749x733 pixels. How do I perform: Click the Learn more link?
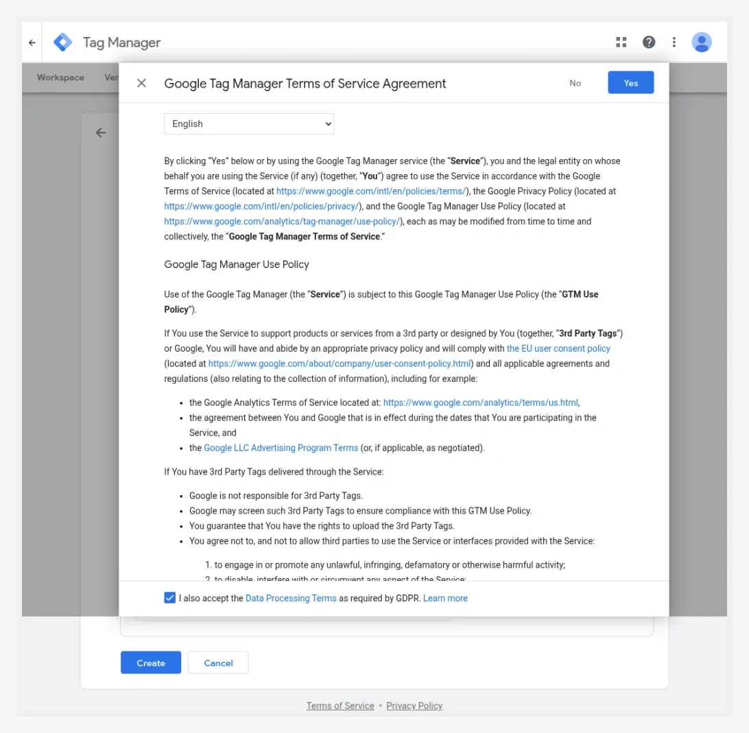pyautogui.click(x=445, y=599)
